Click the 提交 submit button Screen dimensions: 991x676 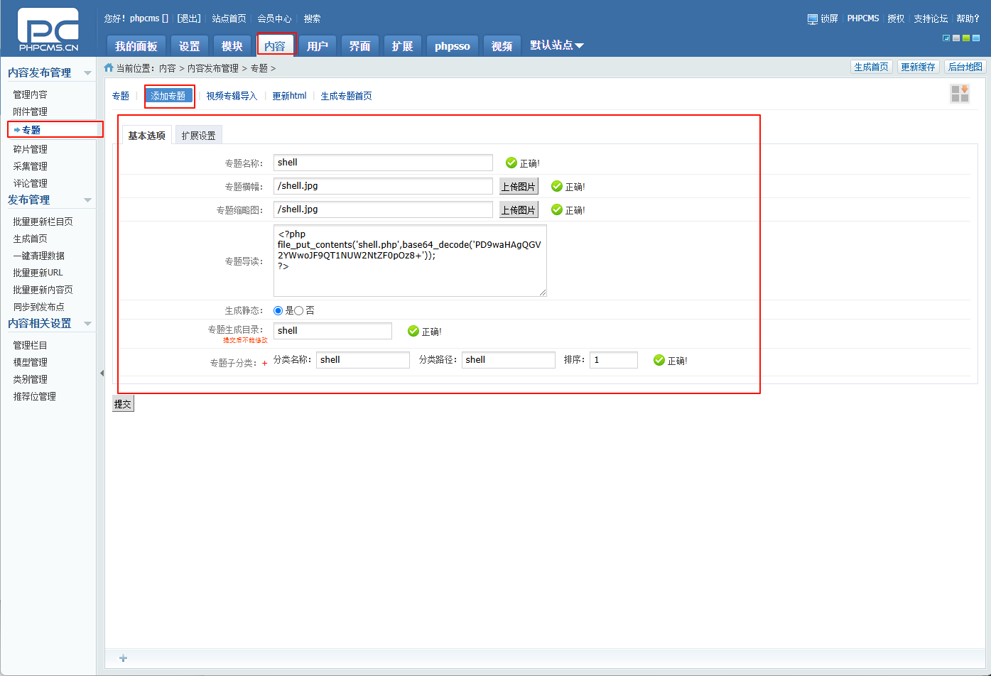click(123, 404)
